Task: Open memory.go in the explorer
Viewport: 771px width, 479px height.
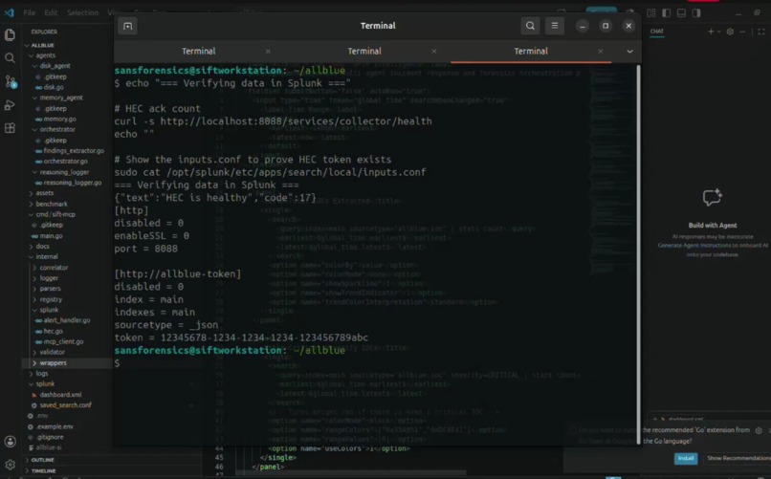Action: tap(59, 119)
